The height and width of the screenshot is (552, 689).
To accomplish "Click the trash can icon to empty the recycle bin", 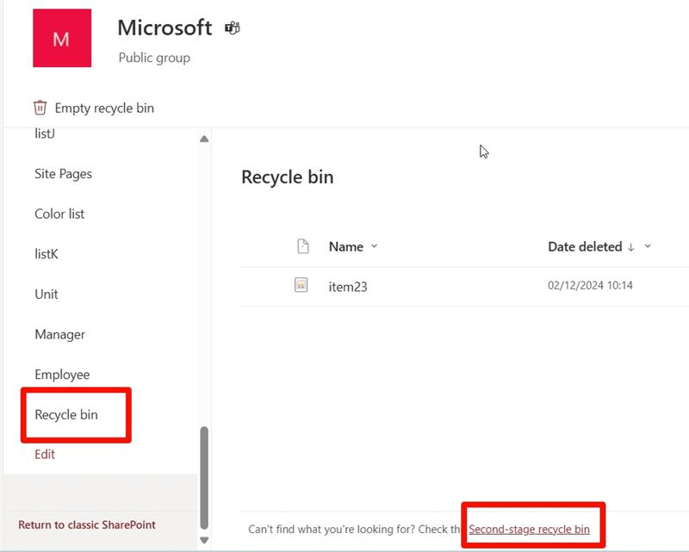I will [x=40, y=108].
